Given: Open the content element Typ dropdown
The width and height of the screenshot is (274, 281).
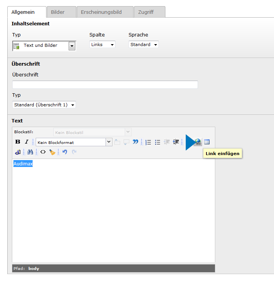Looking at the screenshot, I should pos(71,46).
